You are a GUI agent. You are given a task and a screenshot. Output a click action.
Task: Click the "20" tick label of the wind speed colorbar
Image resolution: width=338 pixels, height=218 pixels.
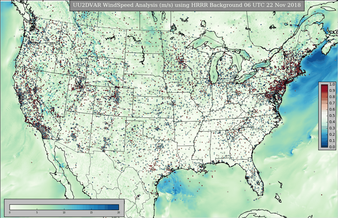pos(118,213)
